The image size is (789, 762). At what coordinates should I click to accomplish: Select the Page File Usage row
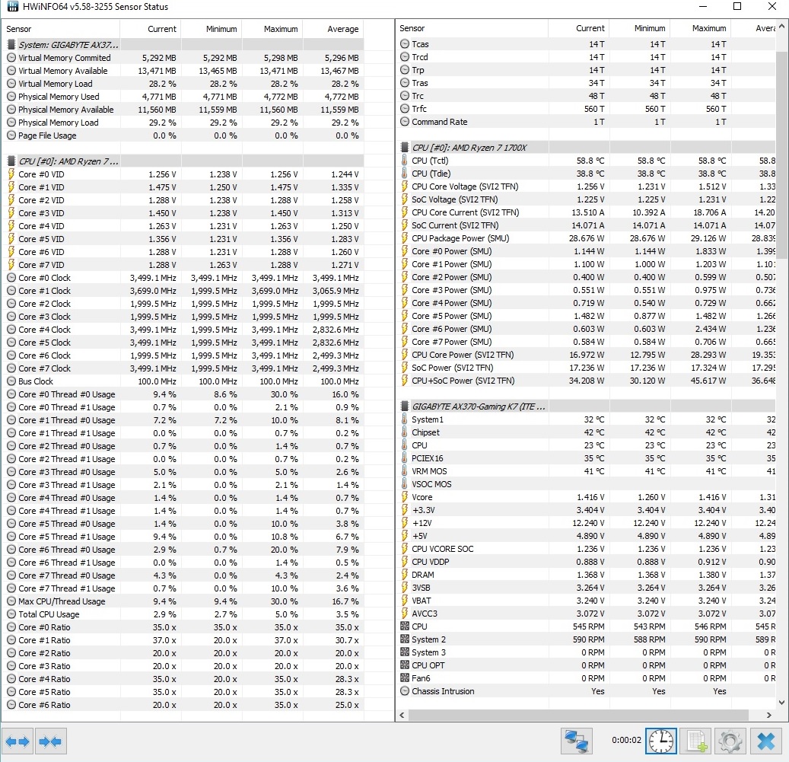pyautogui.click(x=183, y=136)
